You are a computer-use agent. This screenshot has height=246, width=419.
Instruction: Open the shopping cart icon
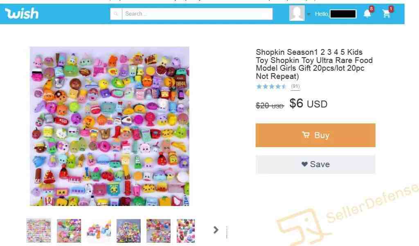[386, 13]
